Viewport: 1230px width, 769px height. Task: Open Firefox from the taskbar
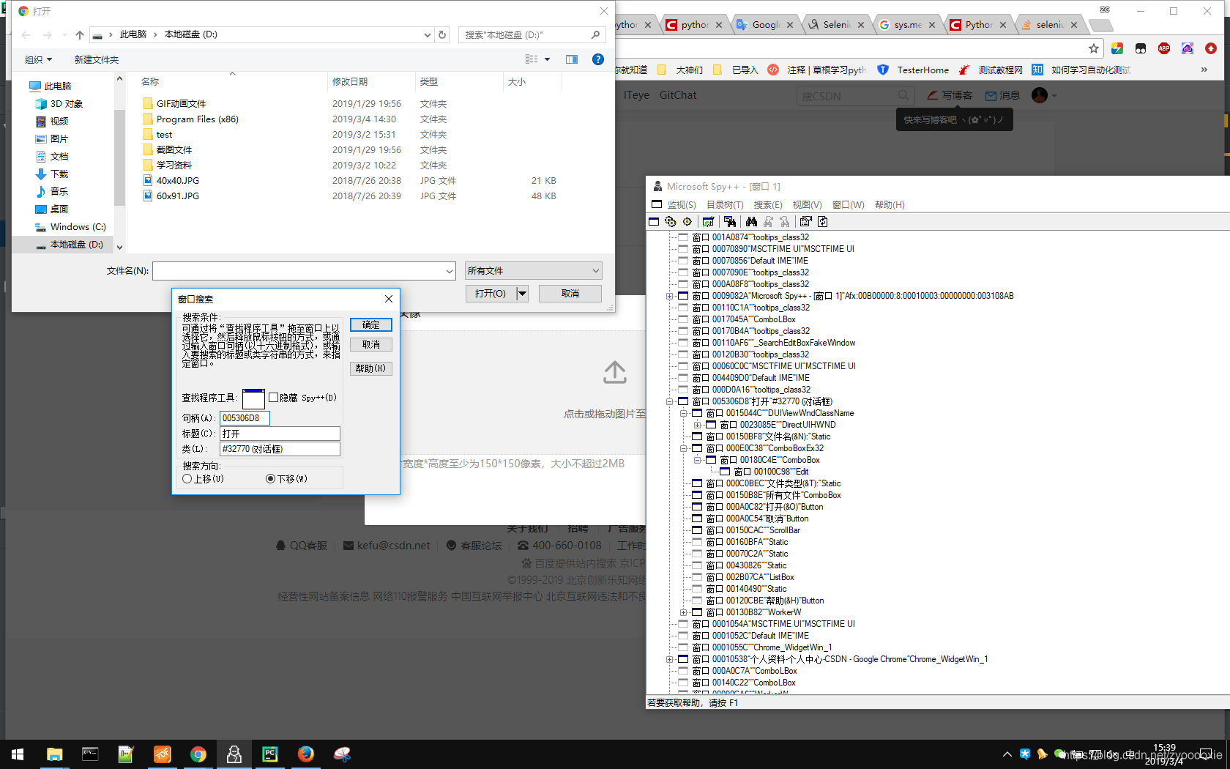306,754
